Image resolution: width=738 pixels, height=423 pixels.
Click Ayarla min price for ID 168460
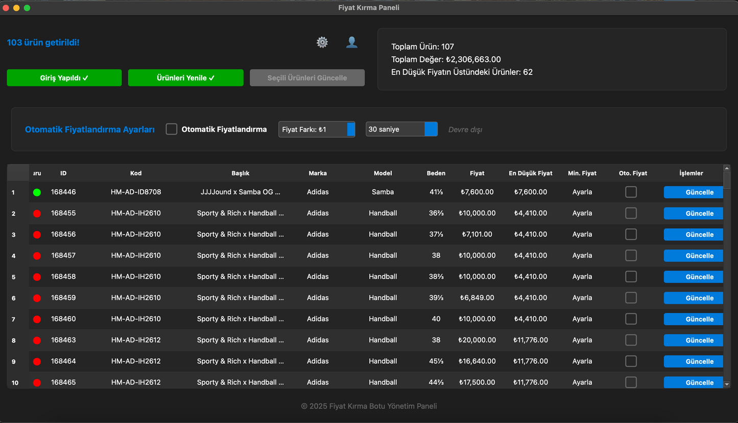click(x=582, y=319)
